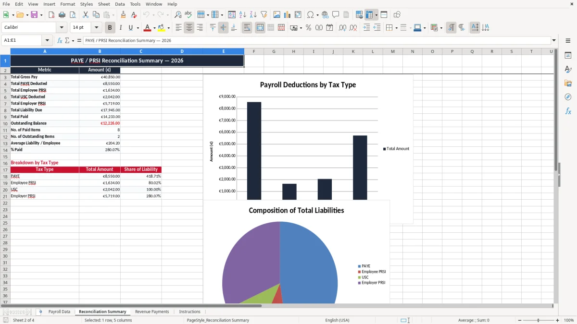Apply yellow background color swatch
Viewport: 577px width, 324px height.
pyautogui.click(x=162, y=28)
